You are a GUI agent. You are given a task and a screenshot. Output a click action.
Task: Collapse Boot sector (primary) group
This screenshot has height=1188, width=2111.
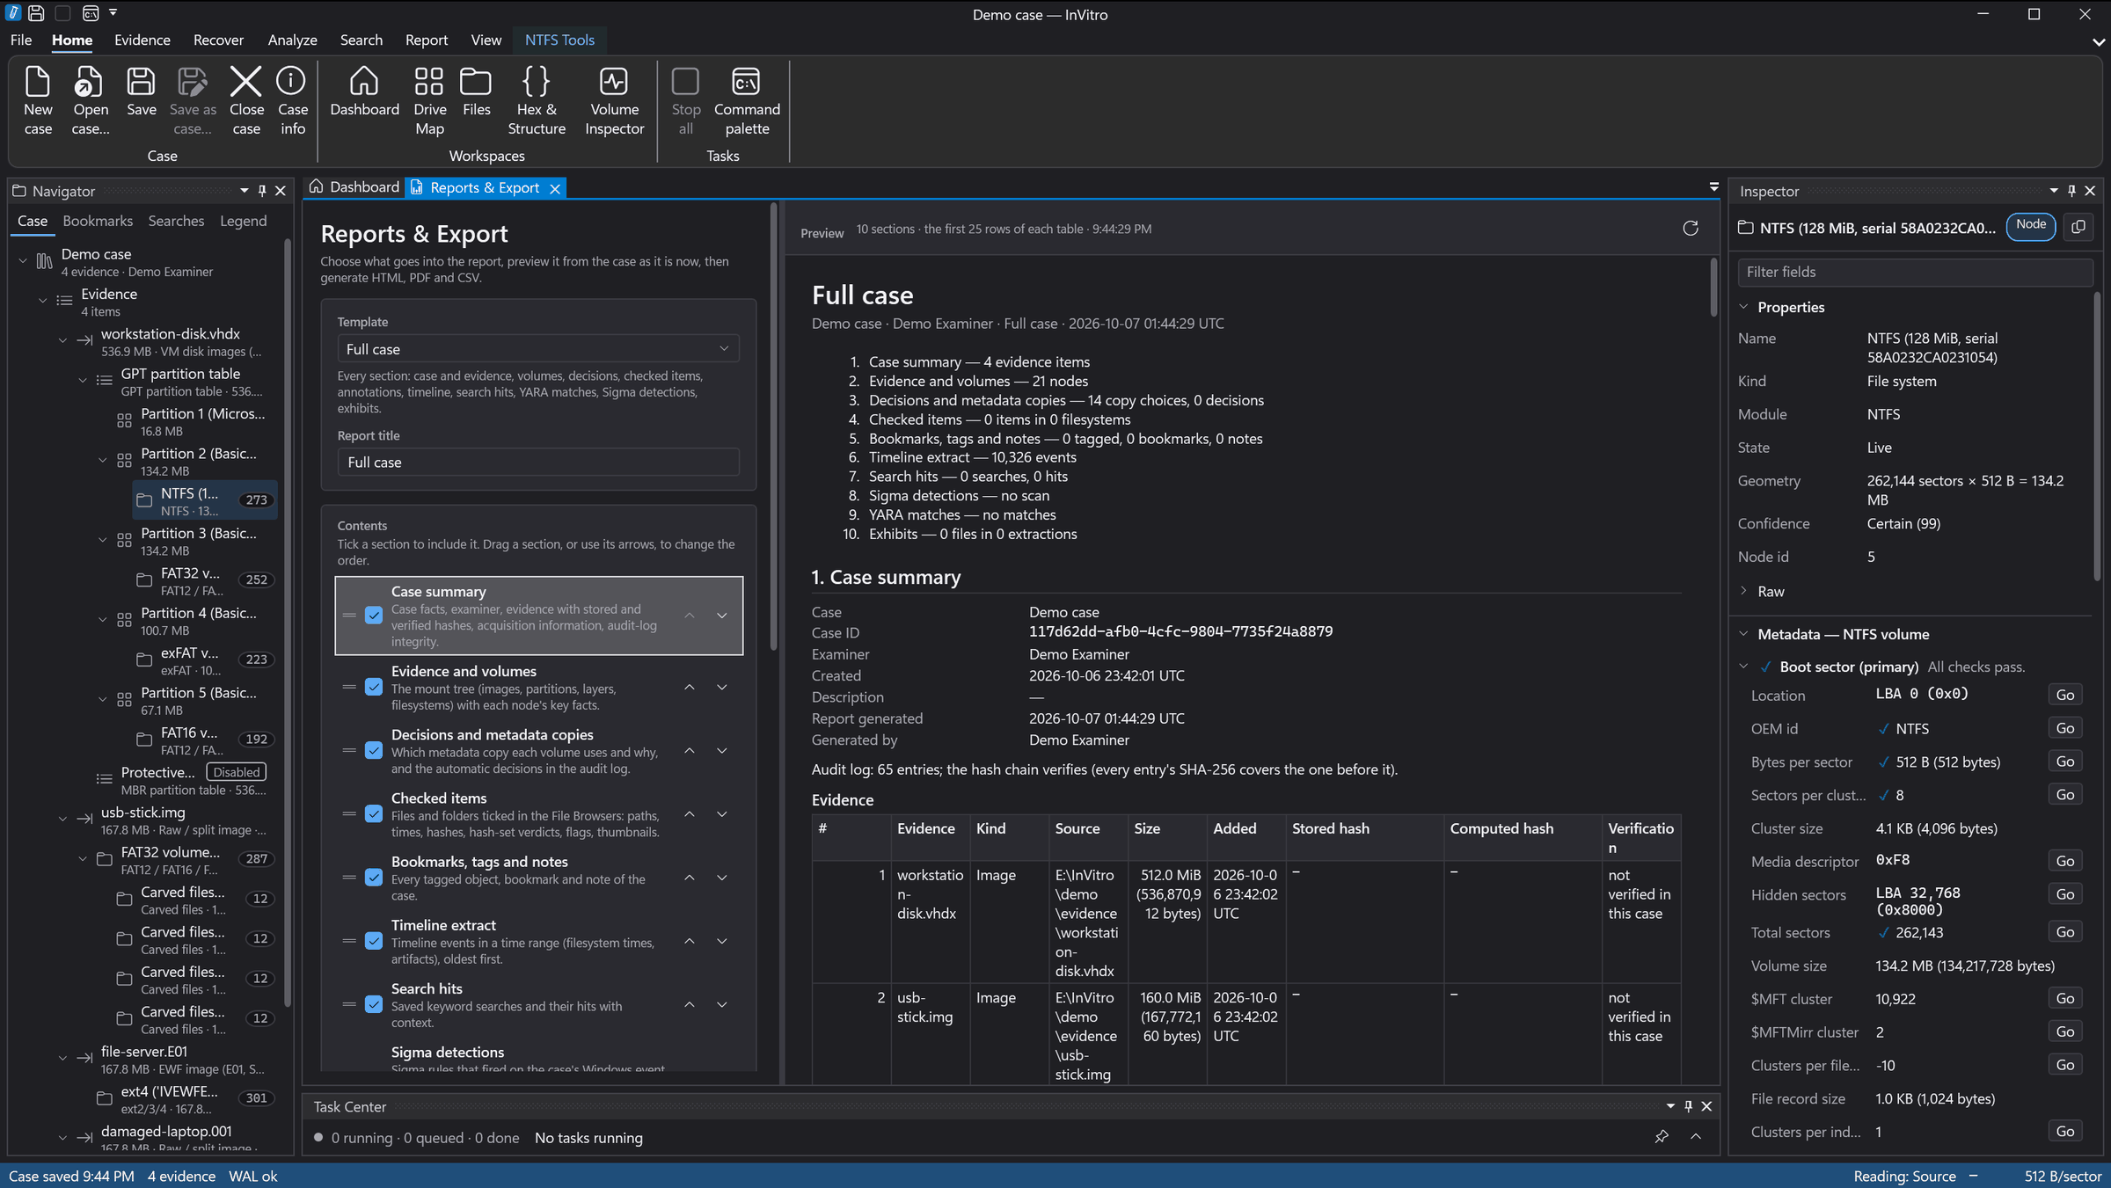1743,667
